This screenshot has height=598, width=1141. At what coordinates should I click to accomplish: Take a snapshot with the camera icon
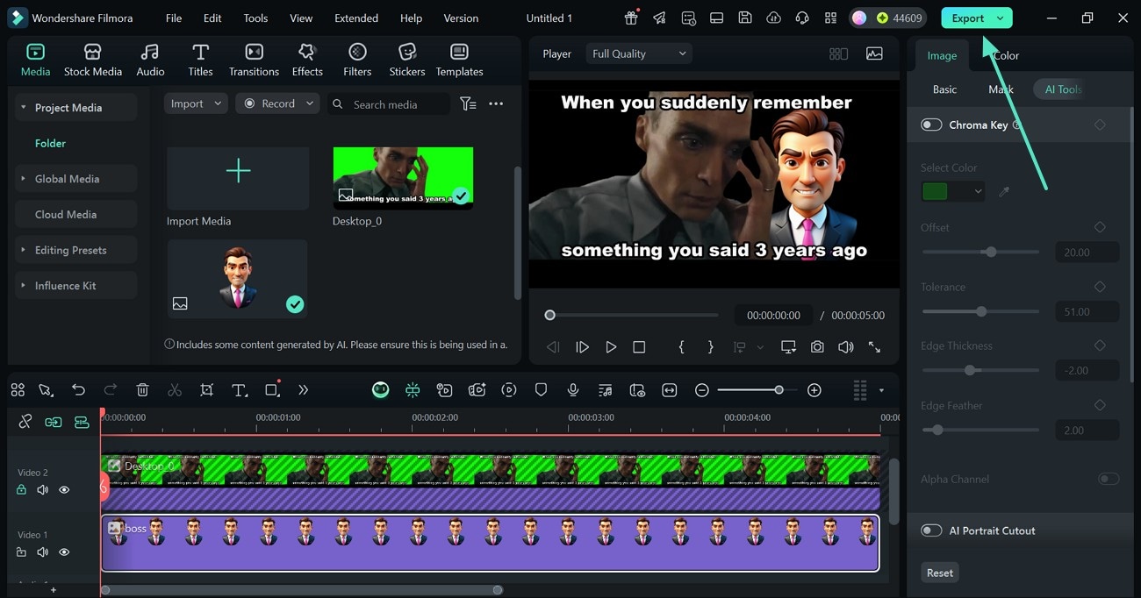[817, 347]
